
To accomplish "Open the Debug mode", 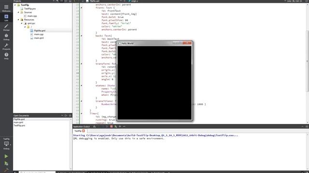I will [6, 37].
